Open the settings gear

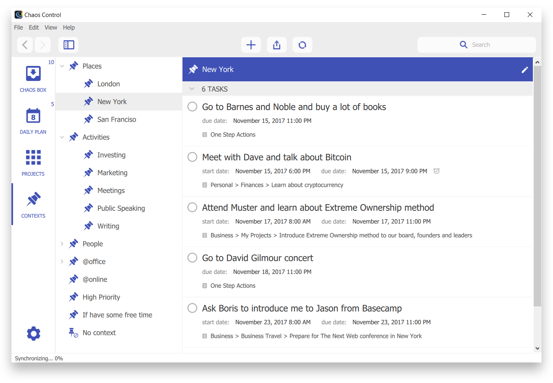33,333
